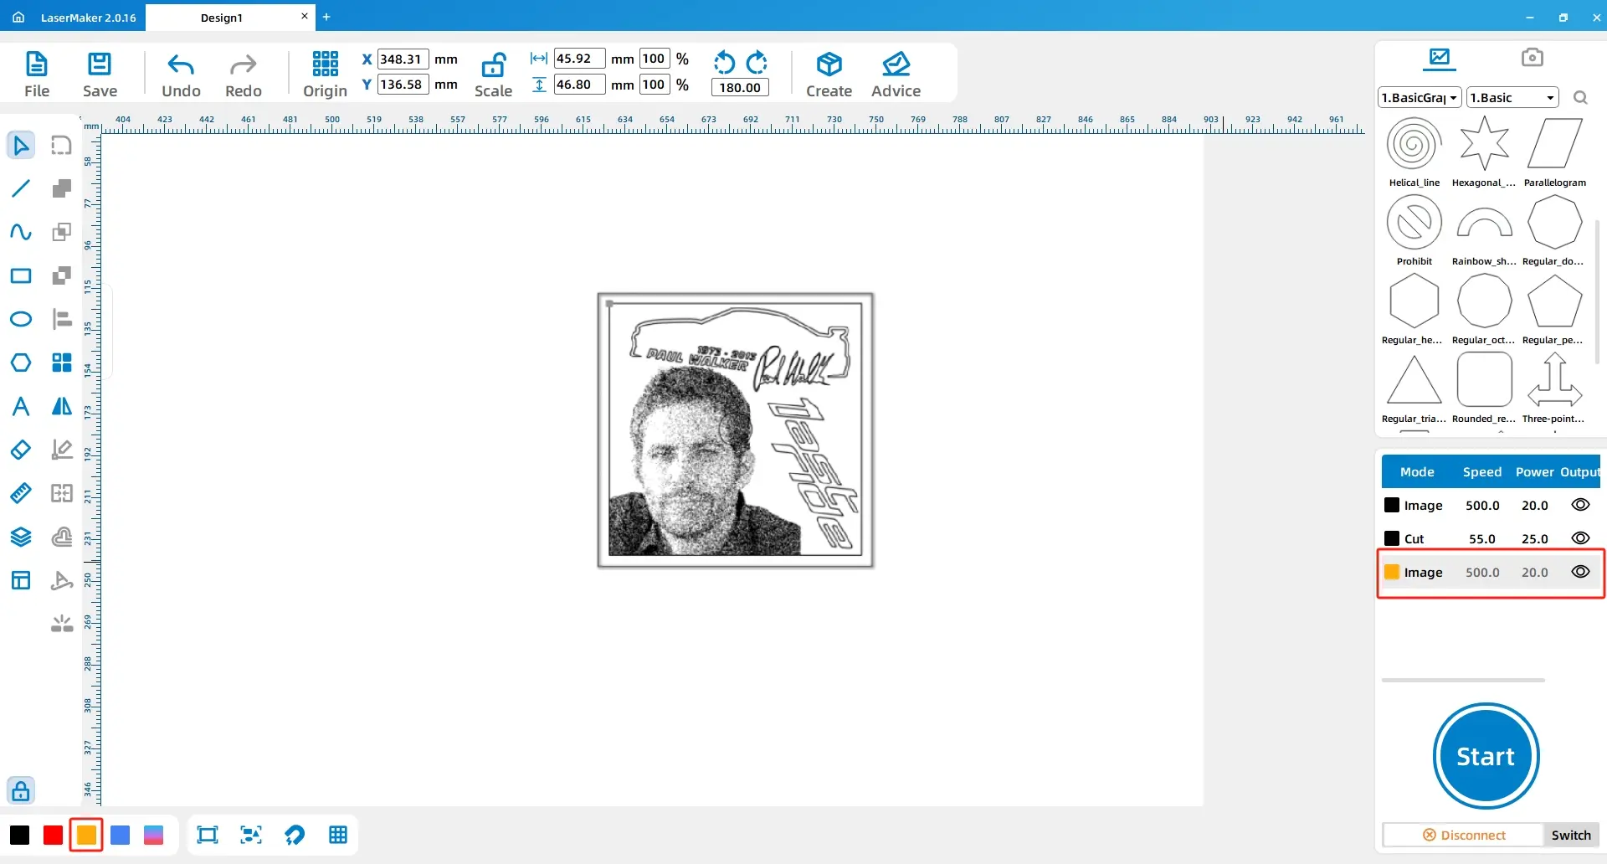Click the Origin grid icon
The width and height of the screenshot is (1607, 864).
325,64
